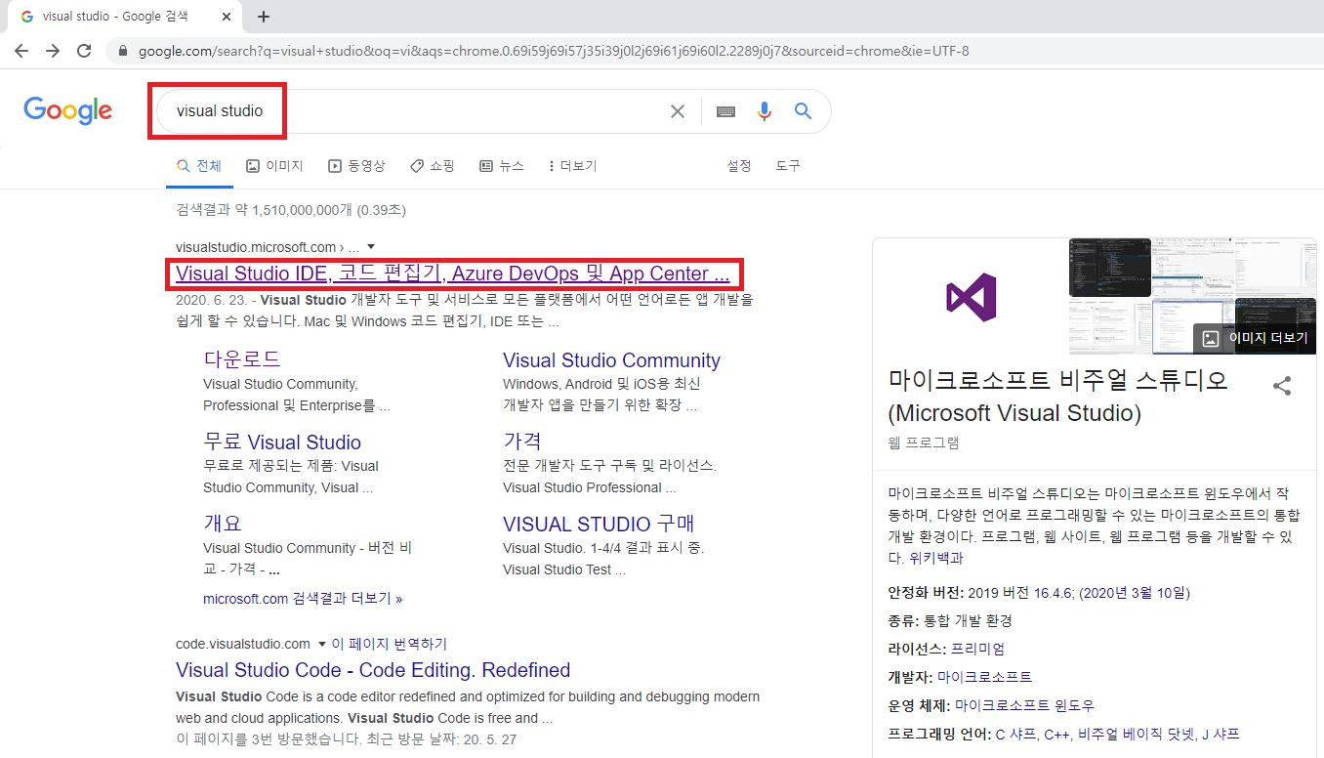
Task: Select the 전체 search tab
Action: [x=199, y=166]
